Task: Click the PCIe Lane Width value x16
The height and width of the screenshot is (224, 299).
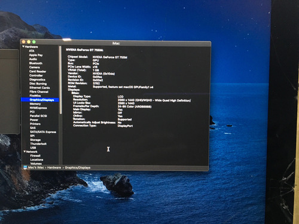Action: click(x=95, y=67)
